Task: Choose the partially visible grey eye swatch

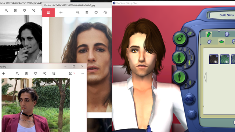Action: pyautogui.click(x=233, y=59)
